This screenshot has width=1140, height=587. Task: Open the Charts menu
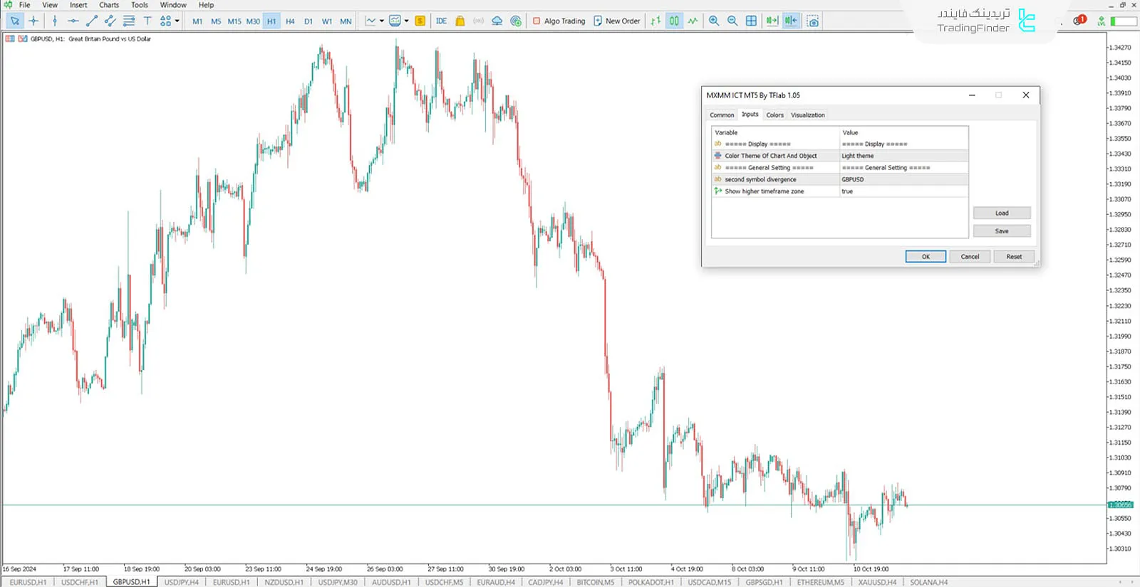(x=109, y=5)
